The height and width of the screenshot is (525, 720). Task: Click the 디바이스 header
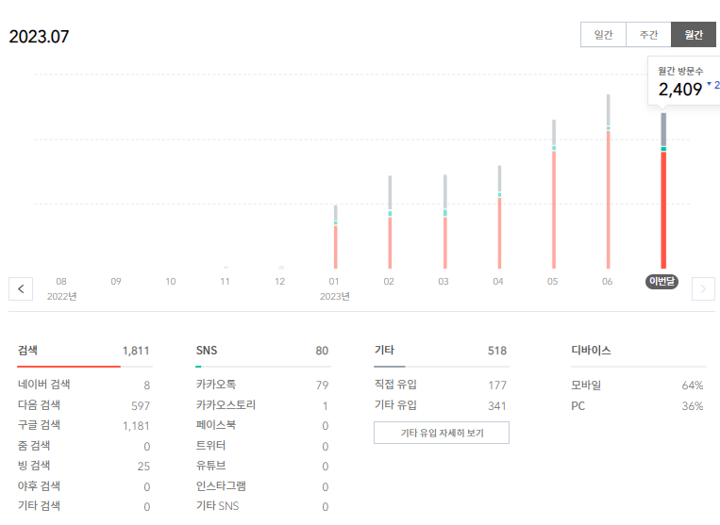click(x=591, y=351)
